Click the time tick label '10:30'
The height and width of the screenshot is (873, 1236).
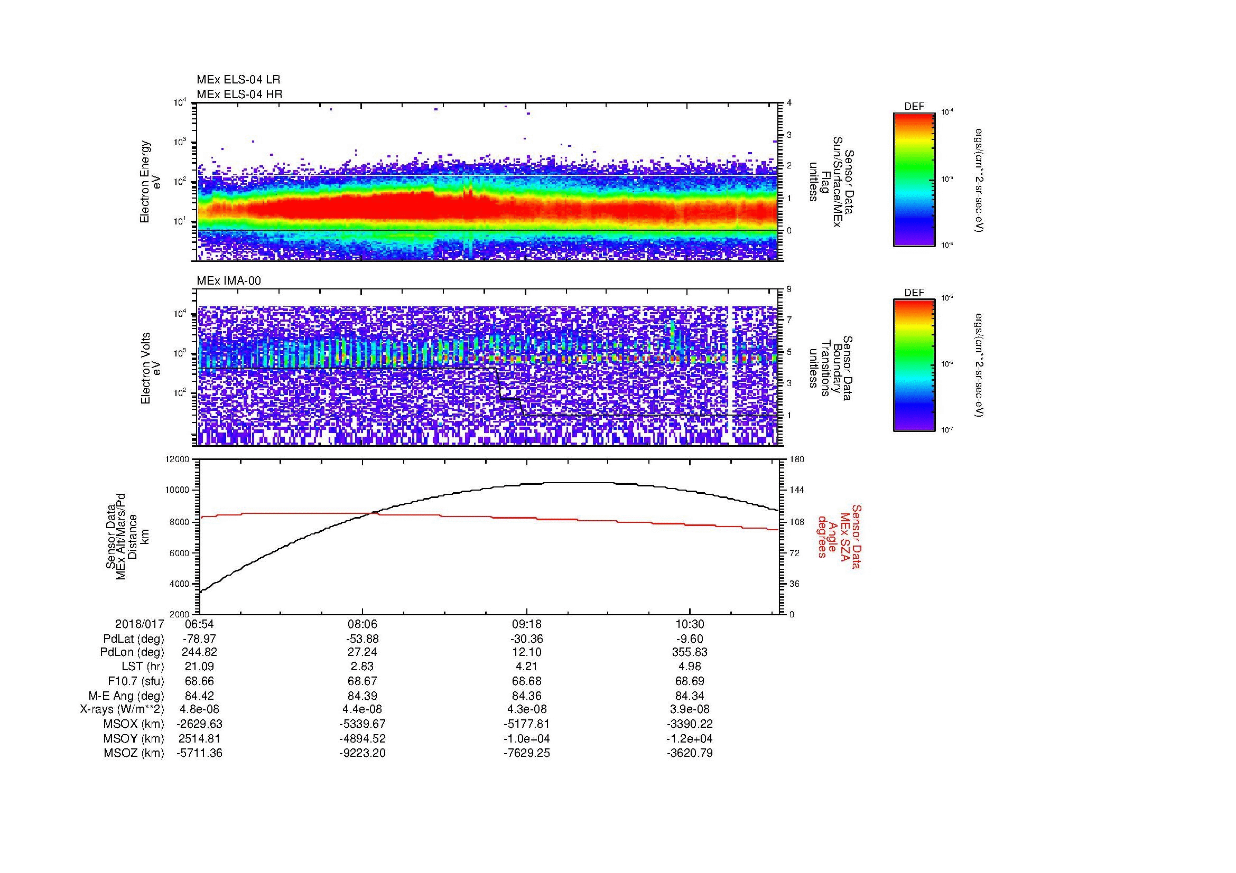coord(690,624)
